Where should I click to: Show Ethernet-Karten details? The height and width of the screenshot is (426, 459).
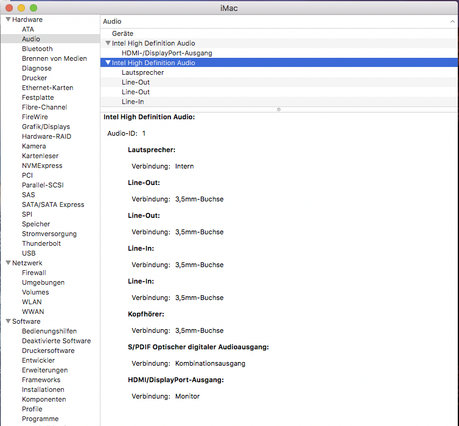point(47,88)
